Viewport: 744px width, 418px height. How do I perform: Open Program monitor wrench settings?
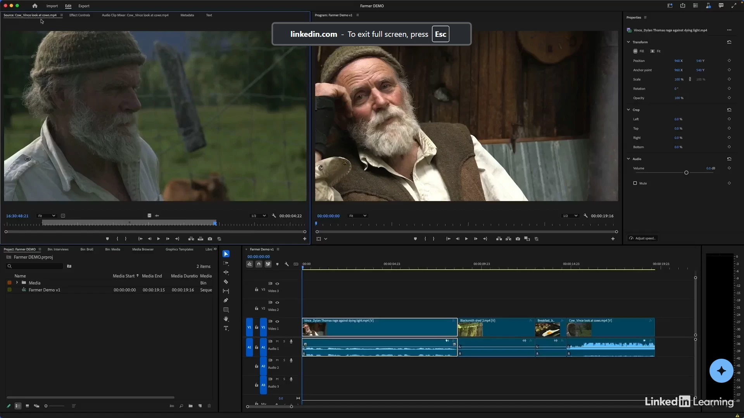tap(585, 216)
